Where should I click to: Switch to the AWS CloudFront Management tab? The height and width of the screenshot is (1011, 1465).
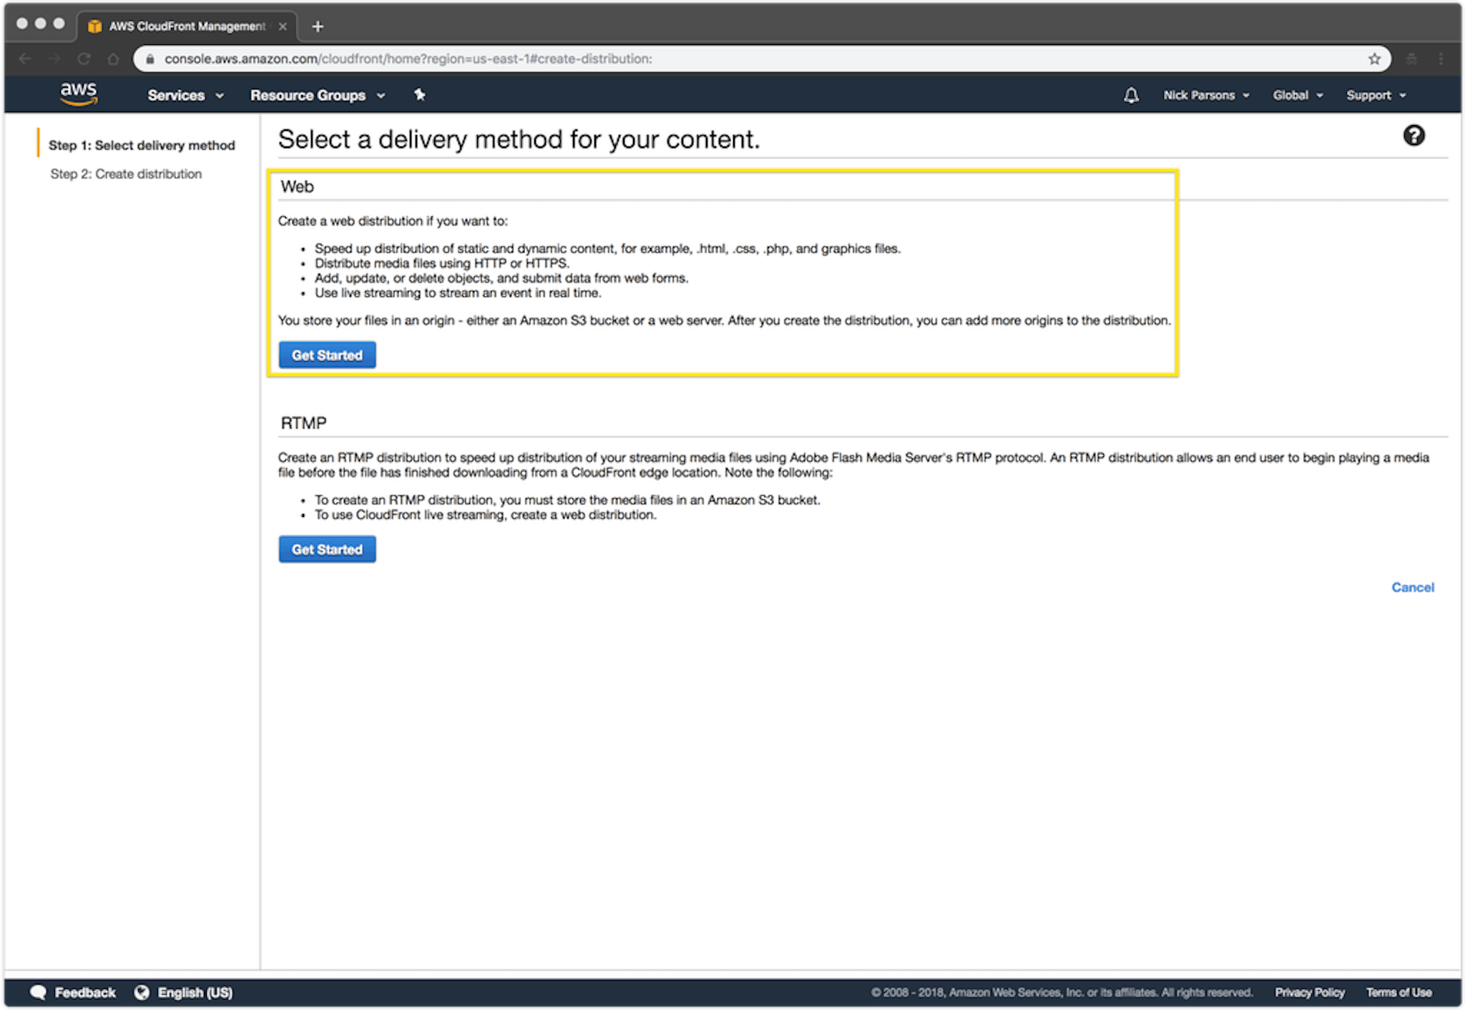pyautogui.click(x=187, y=26)
